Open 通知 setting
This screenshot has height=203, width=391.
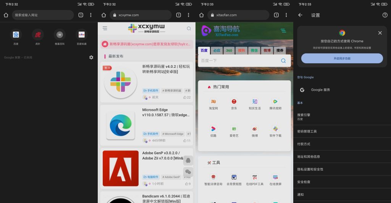pyautogui.click(x=342, y=195)
